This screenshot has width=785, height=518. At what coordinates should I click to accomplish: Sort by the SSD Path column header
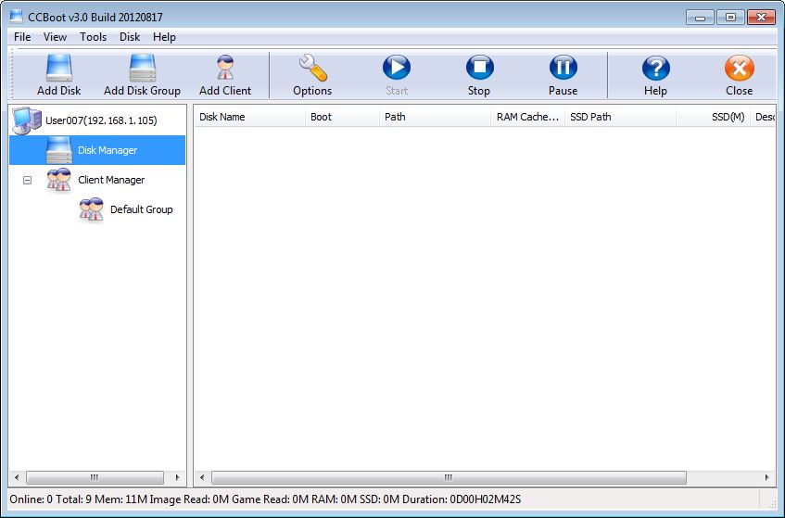620,117
